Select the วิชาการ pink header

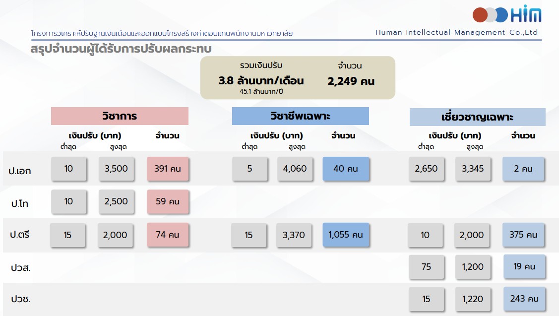coord(120,116)
